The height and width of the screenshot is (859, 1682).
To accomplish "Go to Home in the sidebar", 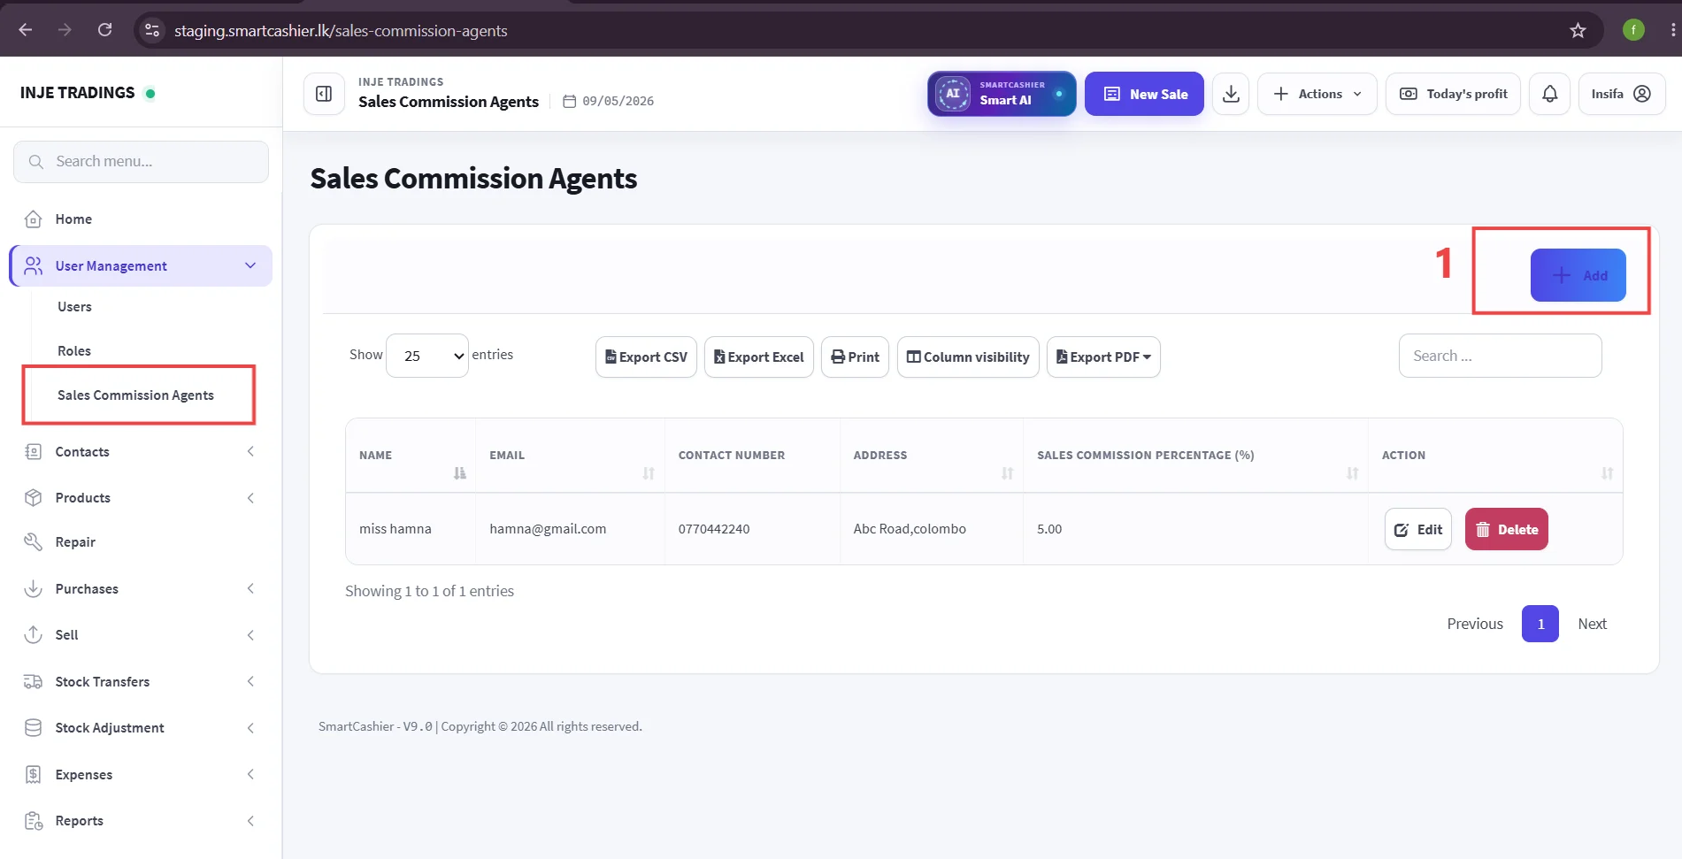I will (x=73, y=219).
